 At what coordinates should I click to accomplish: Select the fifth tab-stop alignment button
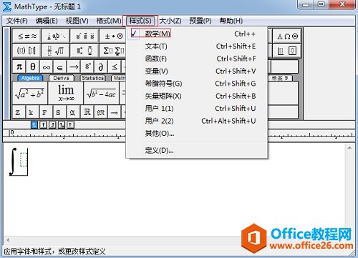pyautogui.click(x=70, y=125)
